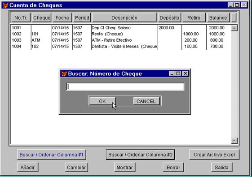252x177 pixels.
Task: Select transaction row 1003
Action: (x=121, y=40)
